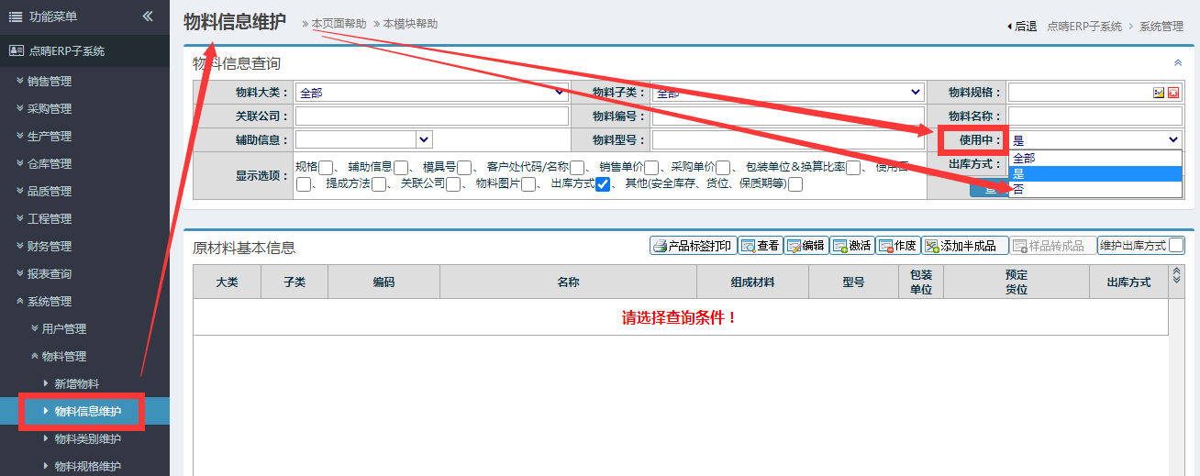Click the 激活 activate button

(x=851, y=246)
